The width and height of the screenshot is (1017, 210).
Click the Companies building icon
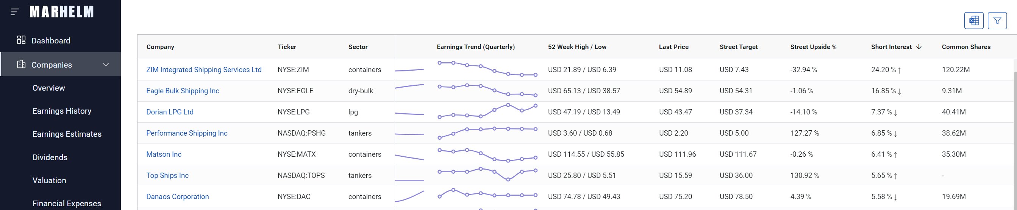click(21, 64)
